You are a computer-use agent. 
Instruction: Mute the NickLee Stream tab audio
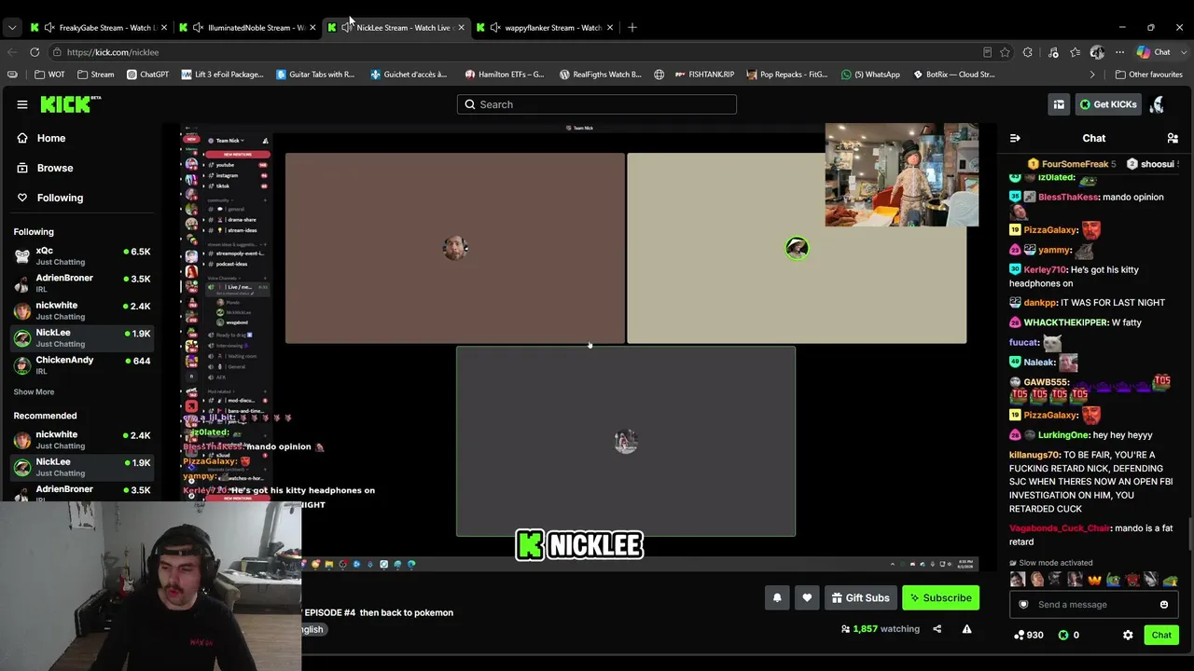pyautogui.click(x=347, y=27)
